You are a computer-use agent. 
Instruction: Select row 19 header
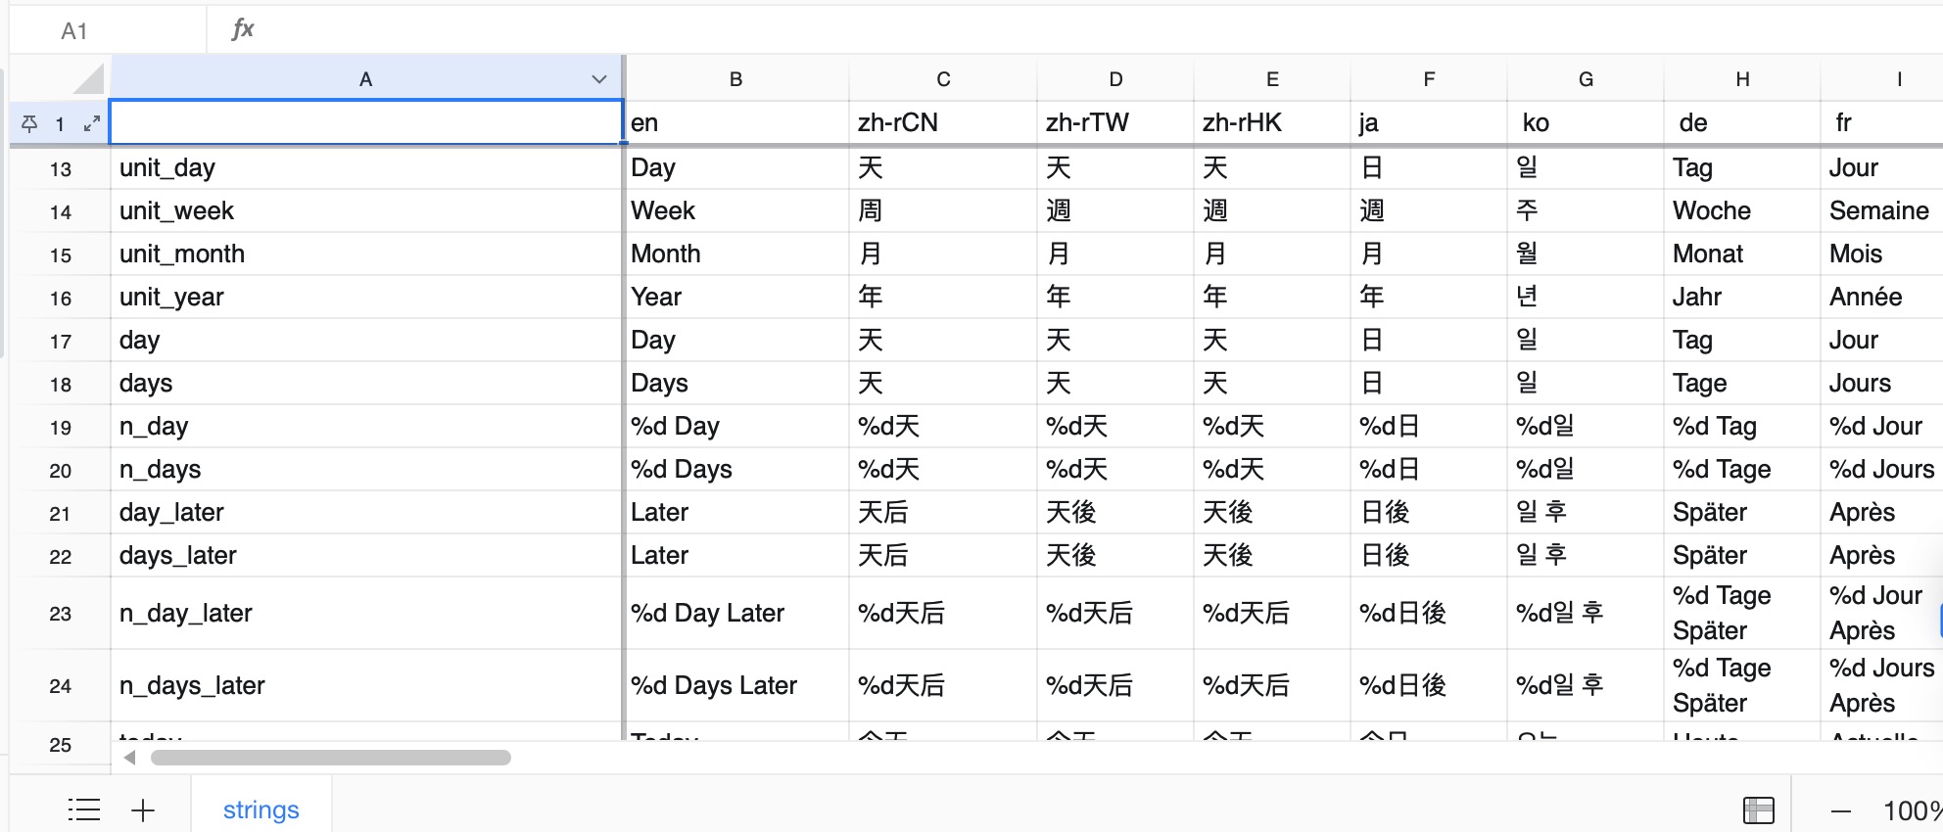coord(61,427)
